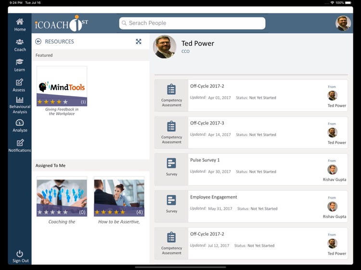The image size is (361, 270).
Task: Open MindTools Giving Feedback resource thumbnail
Action: (x=62, y=86)
